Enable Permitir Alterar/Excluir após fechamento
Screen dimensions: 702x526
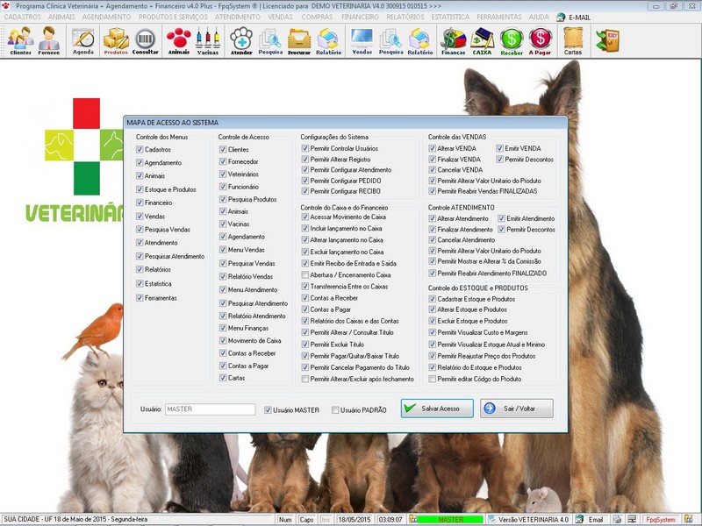(x=304, y=379)
